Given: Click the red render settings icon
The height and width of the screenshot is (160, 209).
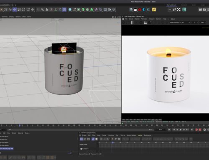Looking at the screenshot, I should pos(140,10).
